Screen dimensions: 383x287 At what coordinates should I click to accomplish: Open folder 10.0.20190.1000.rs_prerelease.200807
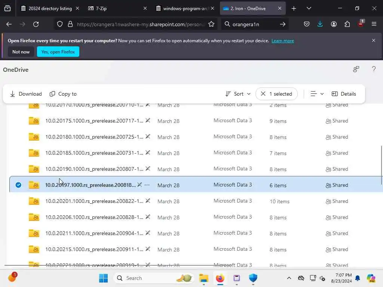tap(94, 169)
